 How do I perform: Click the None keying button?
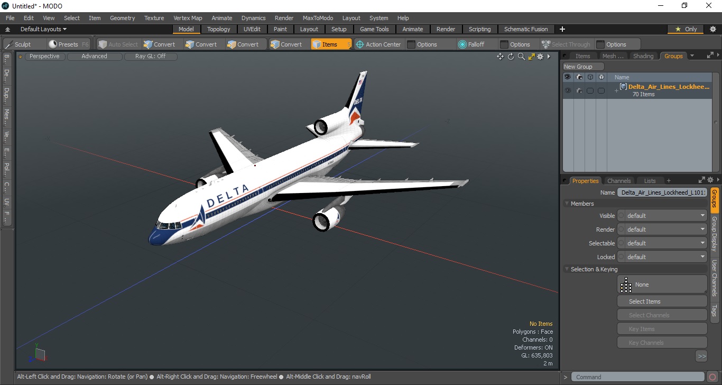pos(662,285)
